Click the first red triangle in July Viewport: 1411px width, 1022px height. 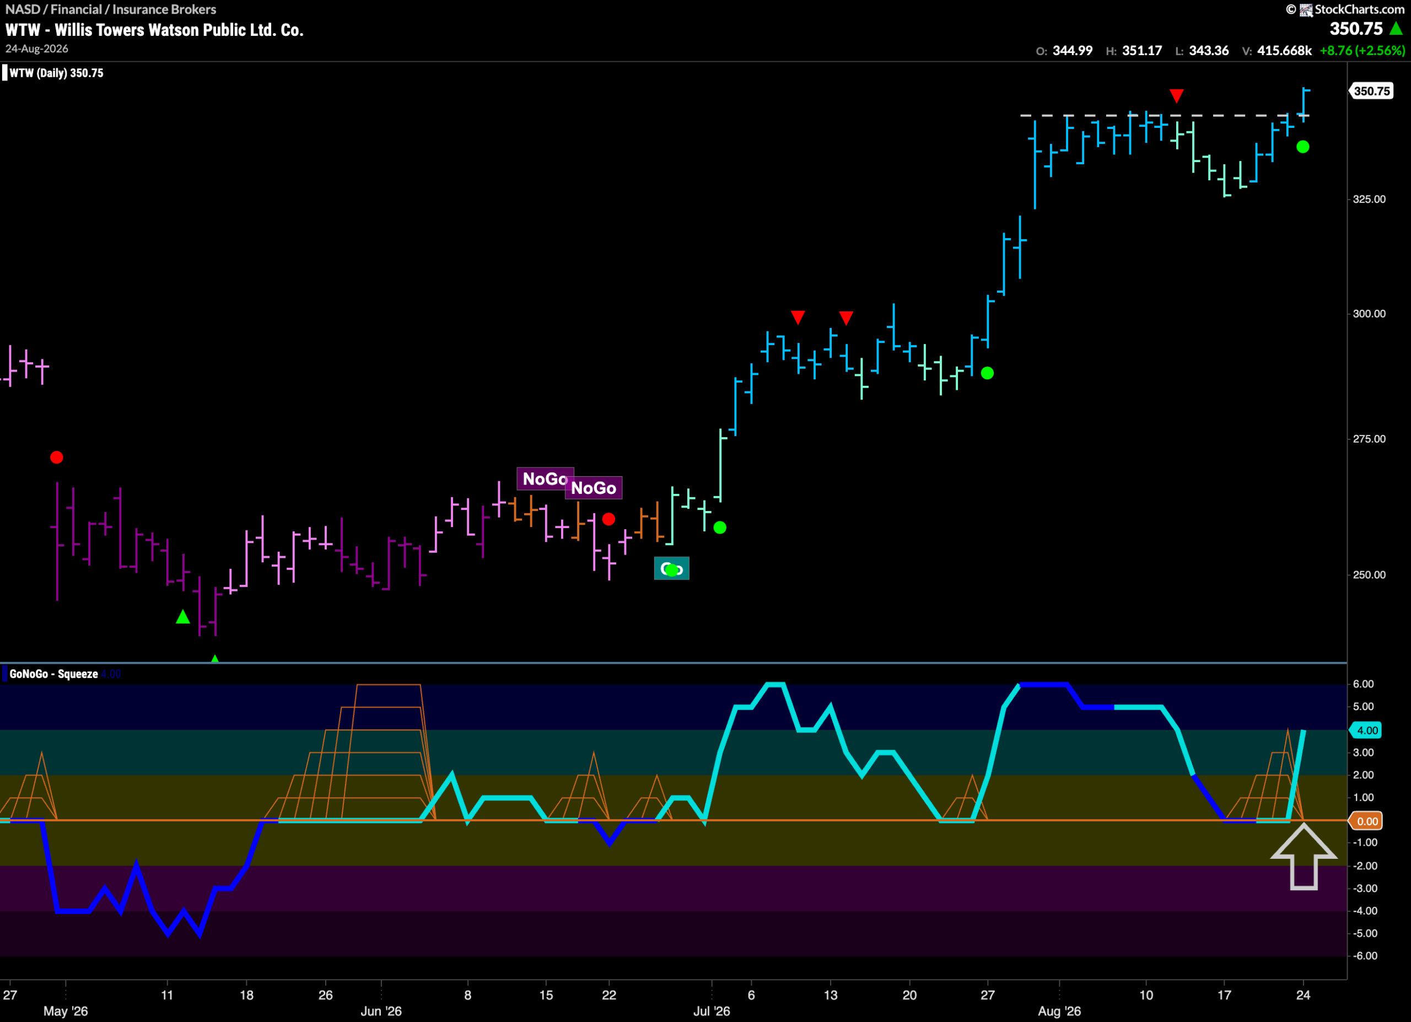[798, 317]
